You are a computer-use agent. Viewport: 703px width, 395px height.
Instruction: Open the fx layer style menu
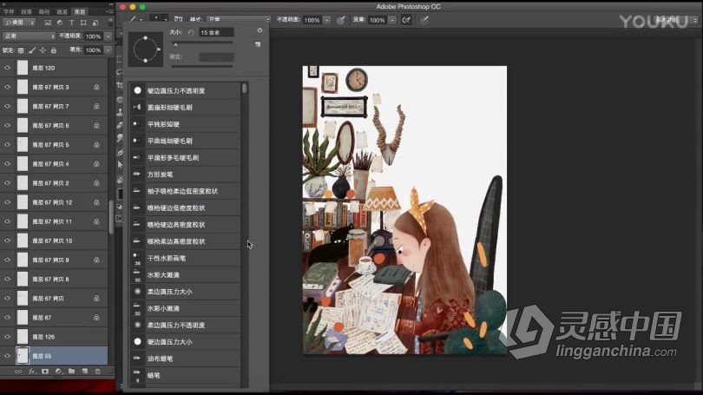click(x=32, y=372)
